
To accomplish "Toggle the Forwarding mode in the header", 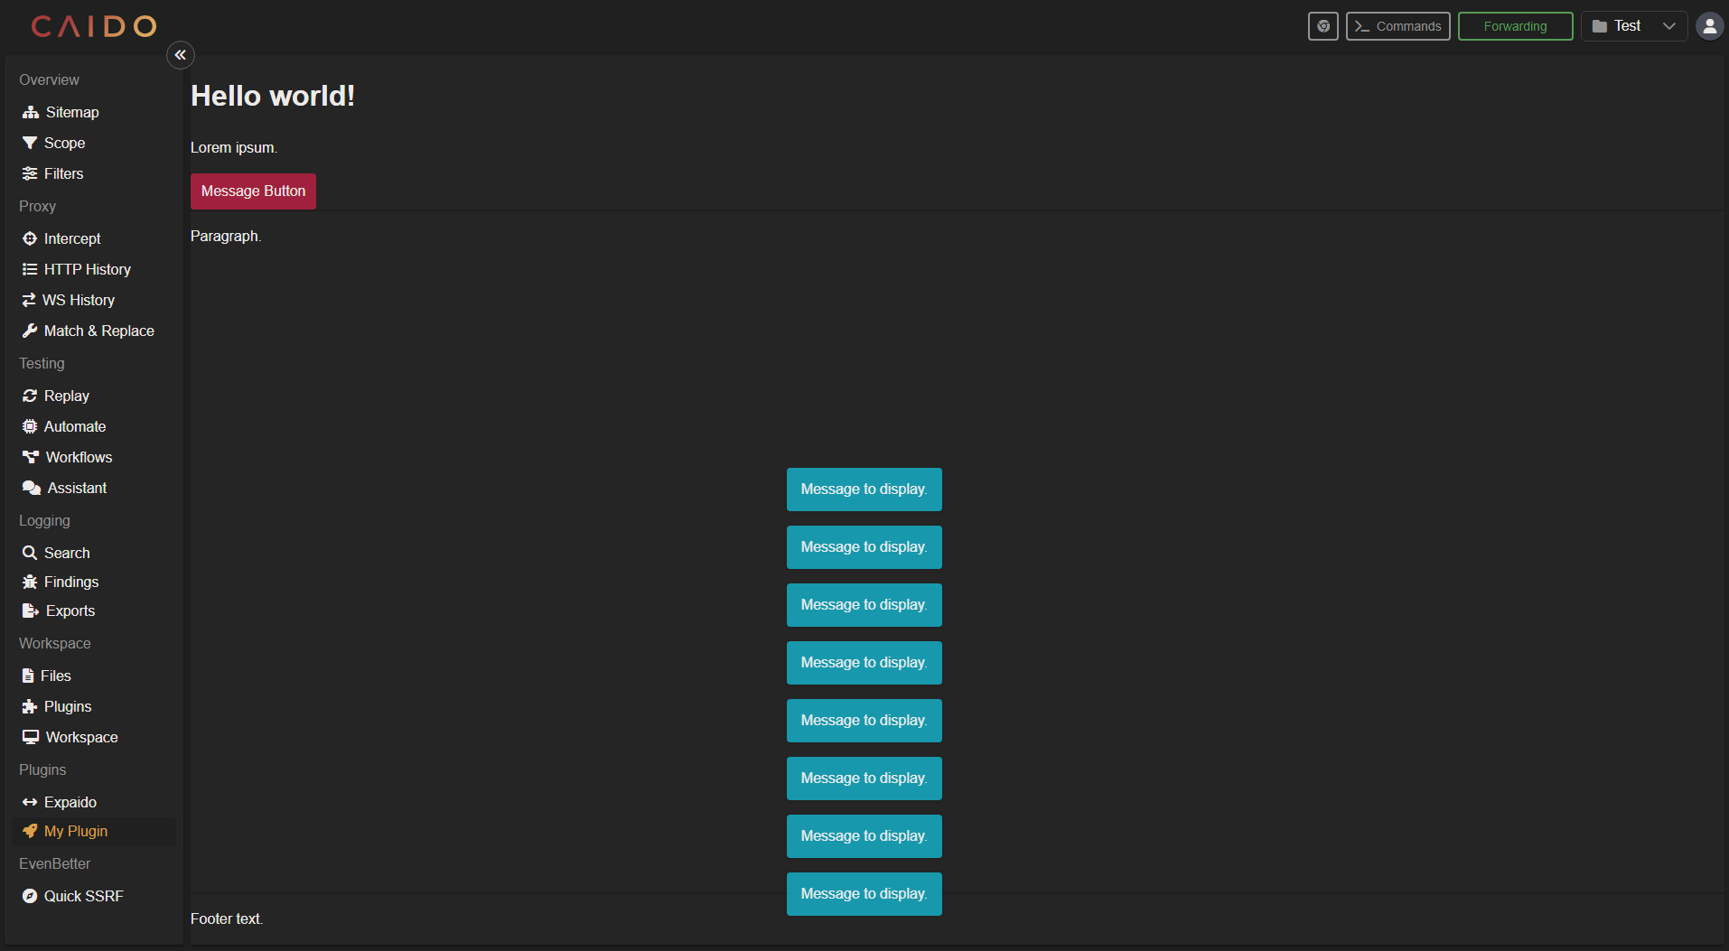I will click(1515, 25).
